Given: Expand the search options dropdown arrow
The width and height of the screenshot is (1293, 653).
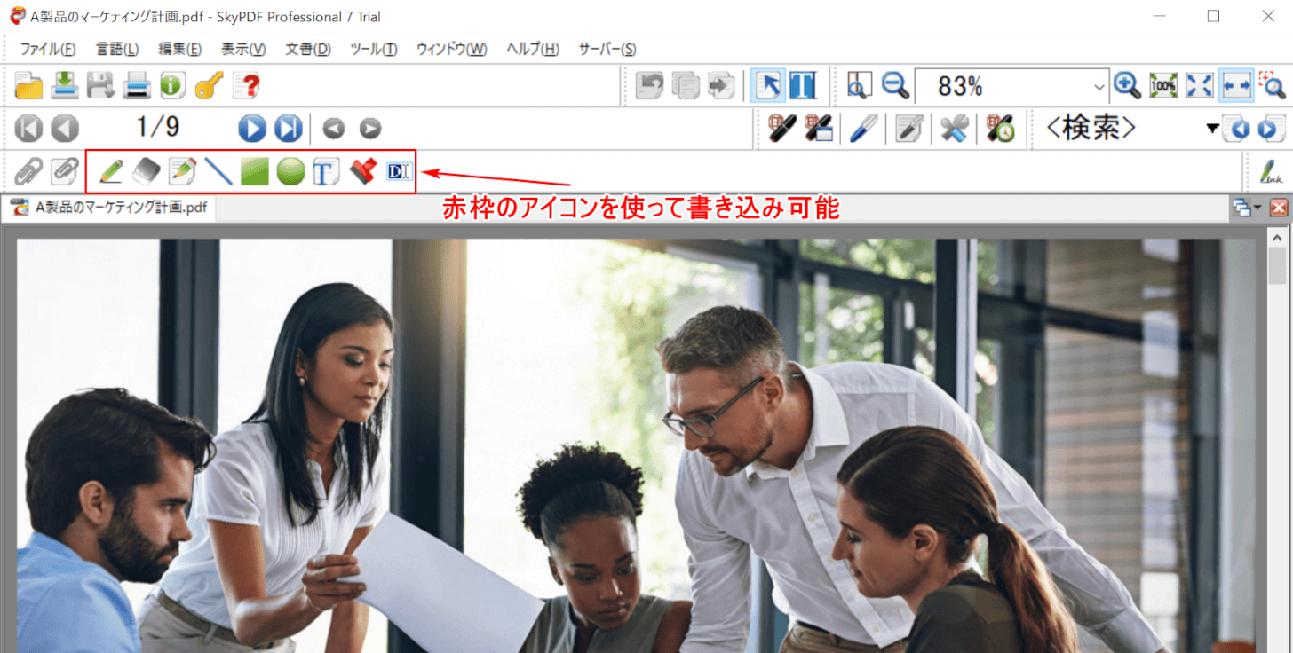Looking at the screenshot, I should [x=1212, y=129].
